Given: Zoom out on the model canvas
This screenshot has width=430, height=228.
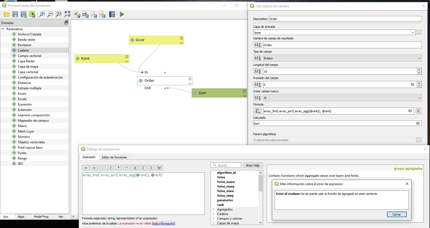Looking at the screenshot, I should tap(50, 14).
